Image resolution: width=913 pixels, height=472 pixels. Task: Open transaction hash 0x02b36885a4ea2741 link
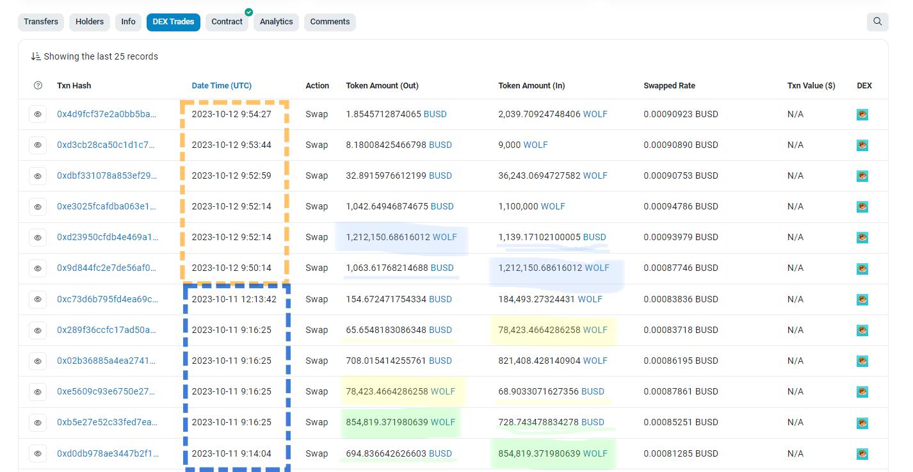coord(106,361)
